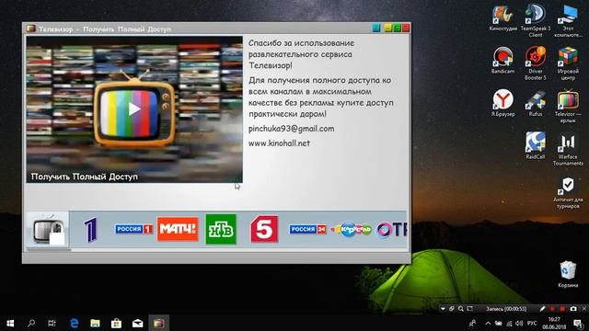Screen dimensions: 589x331
Task: Click the blue info button in Televizor title bar
Action: point(376,29)
